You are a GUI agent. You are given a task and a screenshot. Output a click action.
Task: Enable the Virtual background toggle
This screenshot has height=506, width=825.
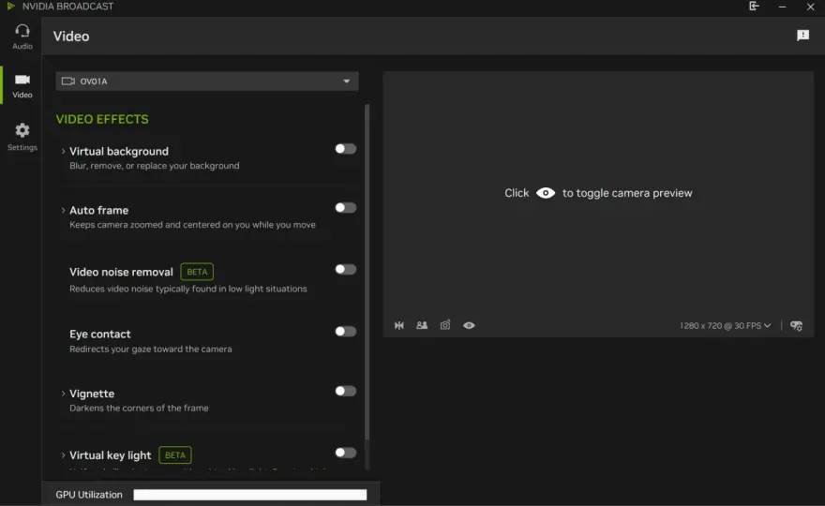click(346, 149)
